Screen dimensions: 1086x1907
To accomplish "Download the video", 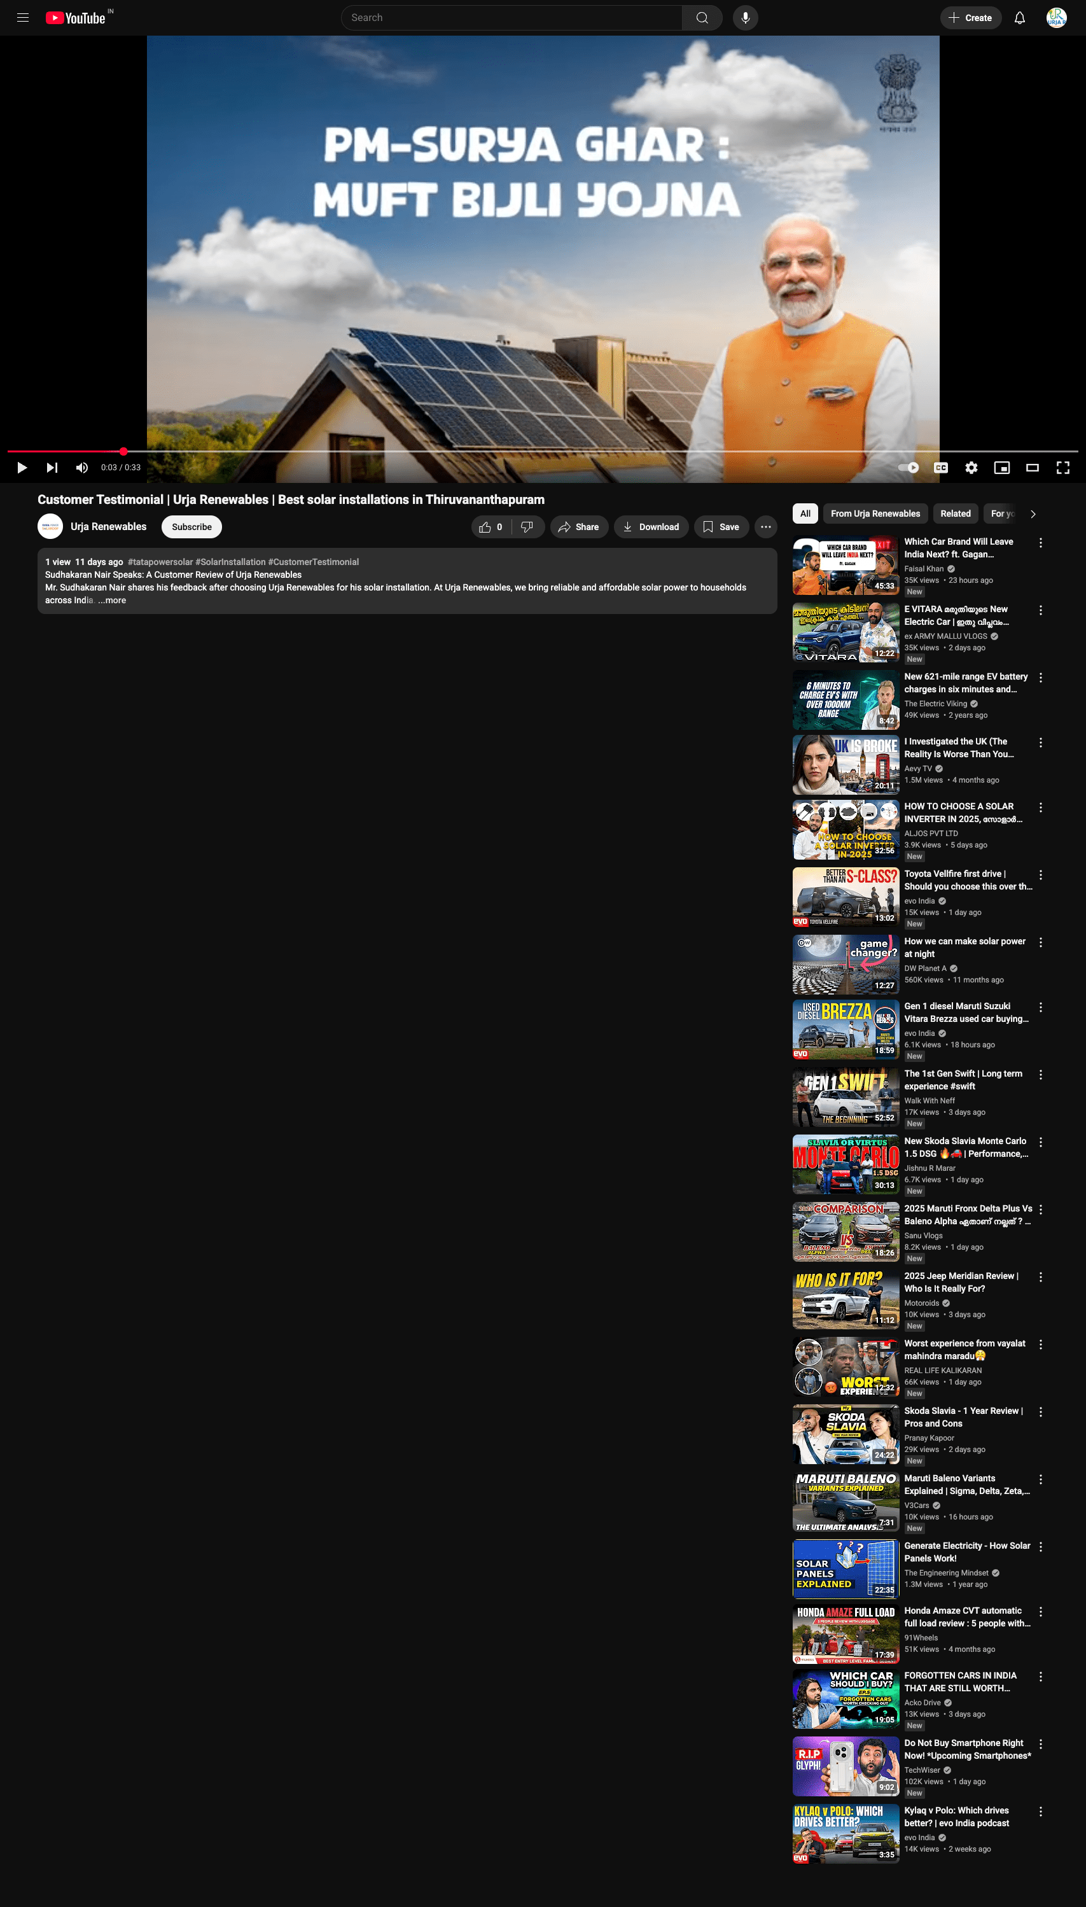I will (651, 526).
